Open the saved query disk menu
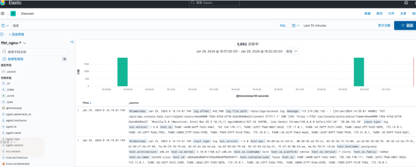The width and height of the screenshot is (416, 167). pos(5,26)
